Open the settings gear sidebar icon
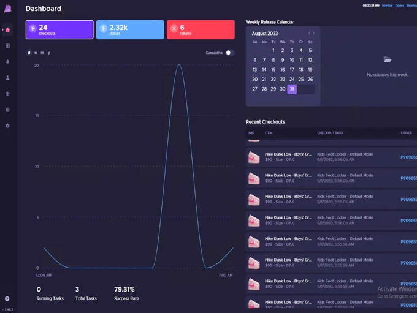The image size is (417, 313). [x=8, y=126]
